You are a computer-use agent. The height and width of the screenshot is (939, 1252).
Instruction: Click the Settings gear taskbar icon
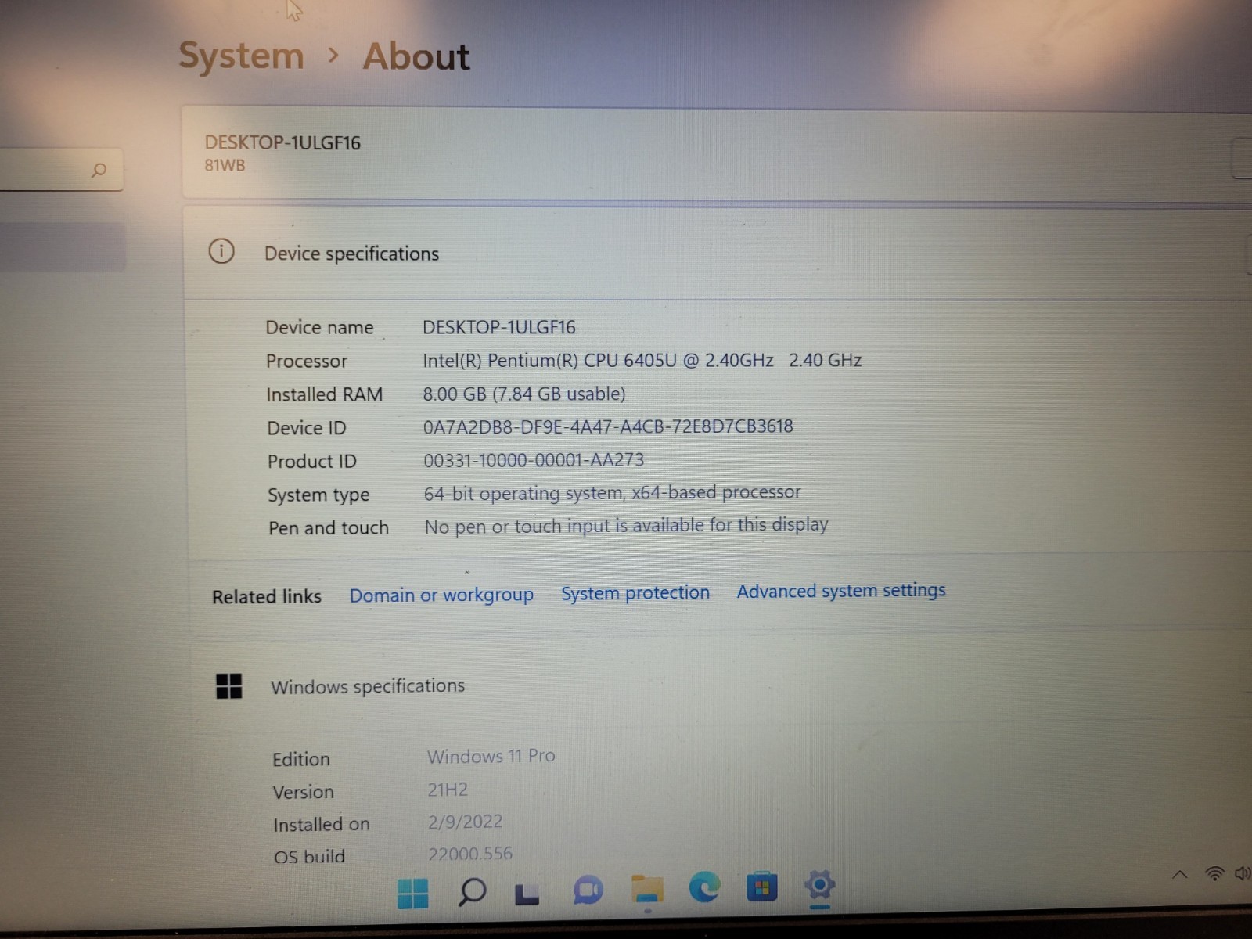[819, 886]
